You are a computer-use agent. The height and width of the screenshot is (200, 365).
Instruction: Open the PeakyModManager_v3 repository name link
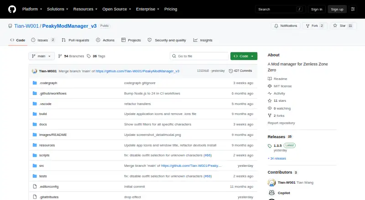[x=69, y=26]
